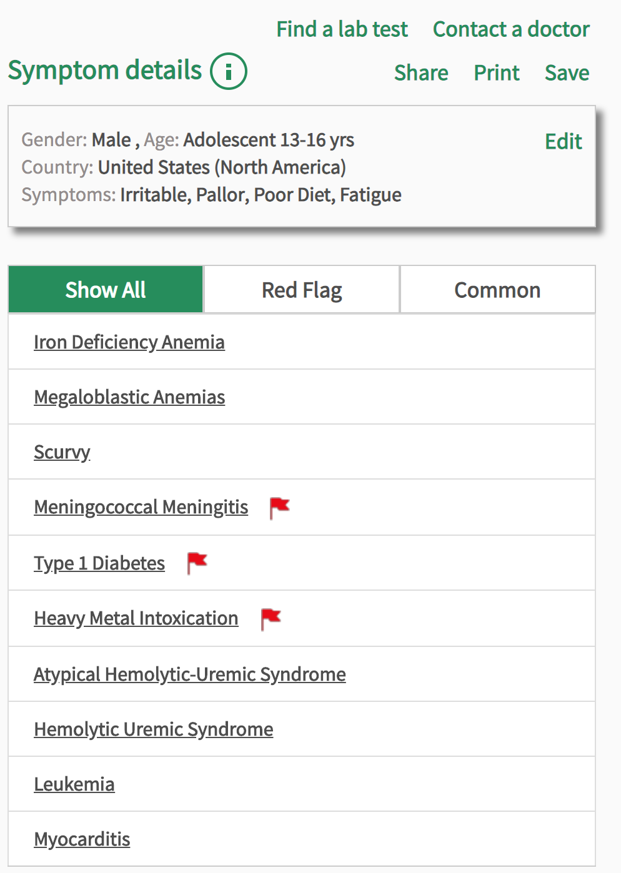Switch to the Common tab
621x873 pixels.
(497, 289)
